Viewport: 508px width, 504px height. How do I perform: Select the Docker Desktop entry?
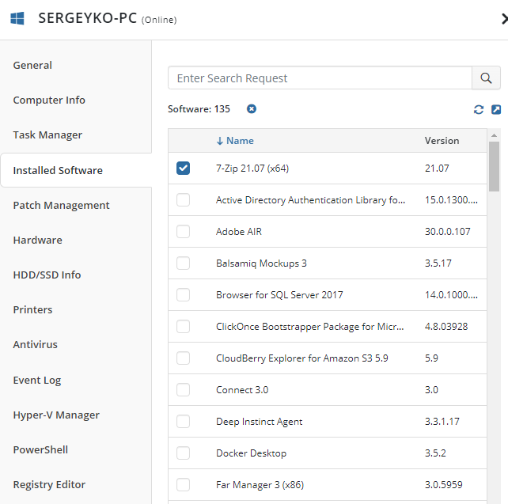pos(252,453)
